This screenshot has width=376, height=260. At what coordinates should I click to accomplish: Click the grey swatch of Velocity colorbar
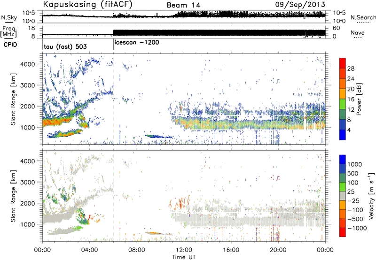343,196
